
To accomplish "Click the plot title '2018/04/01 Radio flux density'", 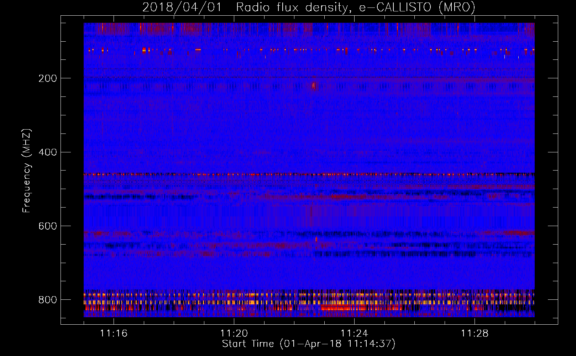I will [x=309, y=7].
